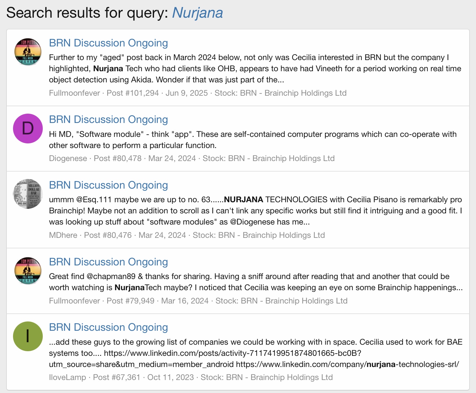Click the MDhere username link
The image size is (476, 393).
(63, 235)
